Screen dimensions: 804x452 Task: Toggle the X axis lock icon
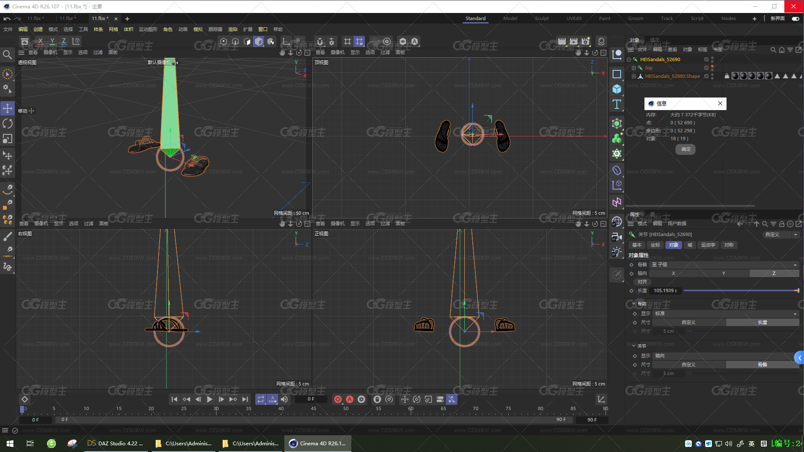(40, 41)
